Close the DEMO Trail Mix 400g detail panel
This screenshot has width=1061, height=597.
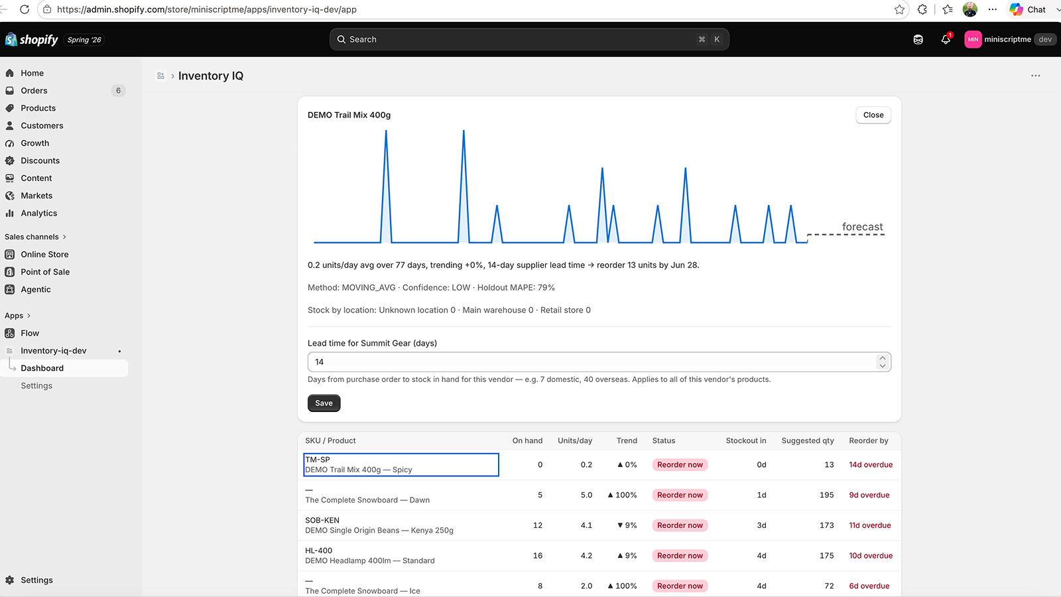(873, 115)
